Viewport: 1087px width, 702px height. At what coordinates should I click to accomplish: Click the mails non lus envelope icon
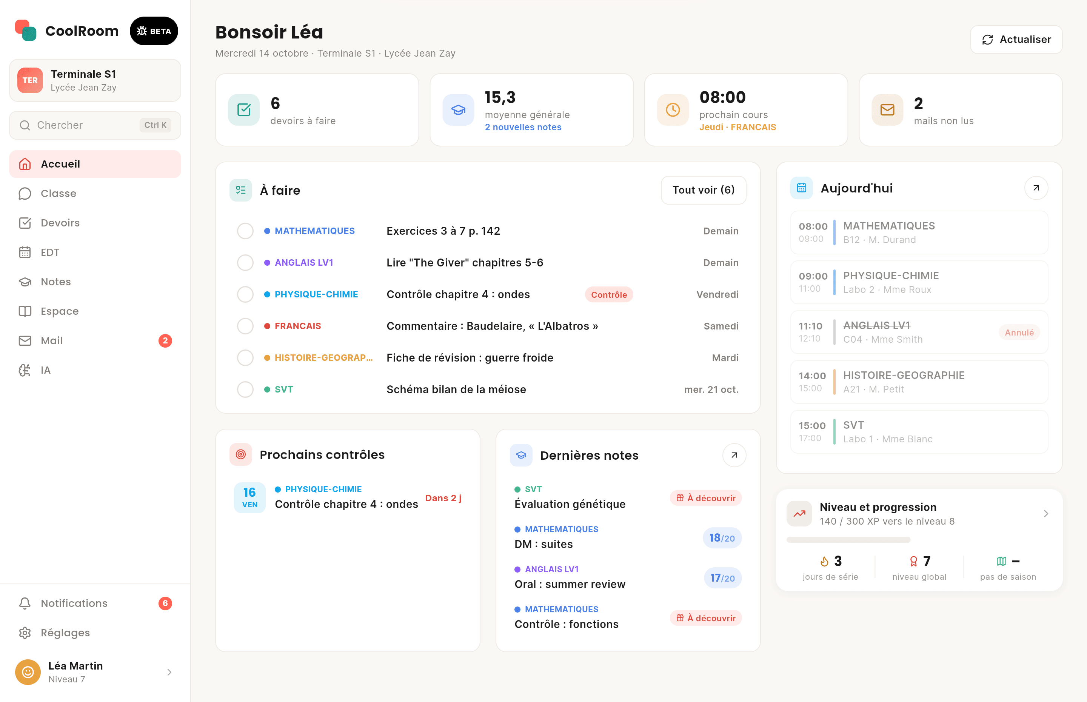coord(887,109)
